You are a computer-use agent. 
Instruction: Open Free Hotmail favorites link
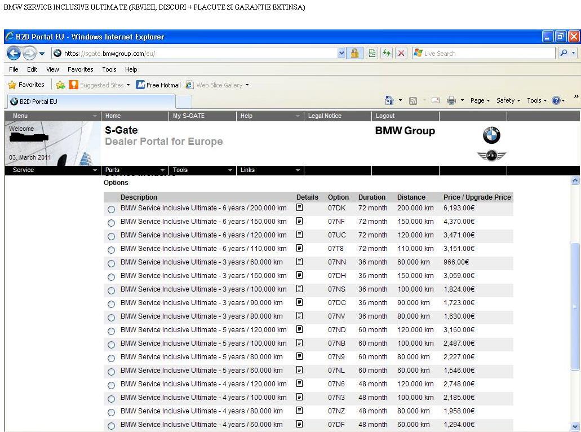click(158, 85)
